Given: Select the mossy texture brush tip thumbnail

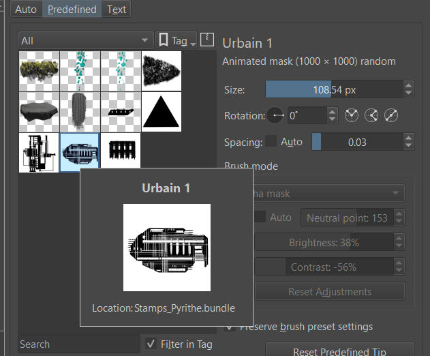Looking at the screenshot, I should pyautogui.click(x=39, y=72).
